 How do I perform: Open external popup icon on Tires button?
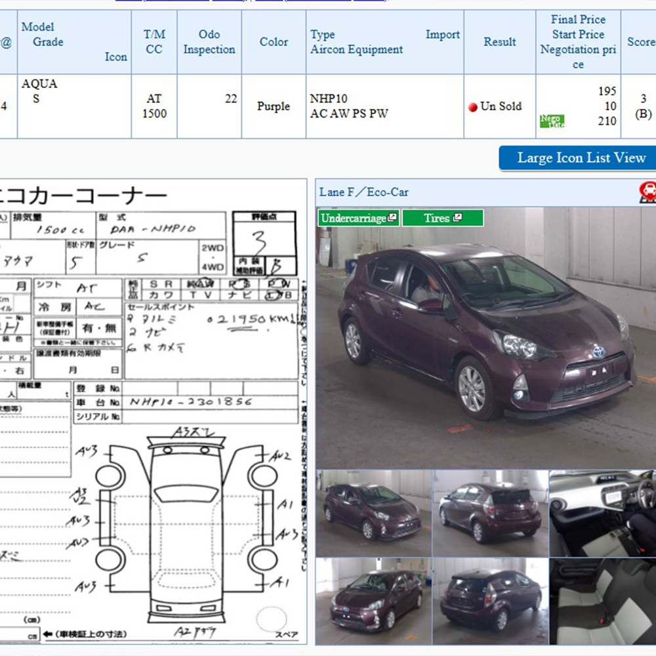click(457, 218)
